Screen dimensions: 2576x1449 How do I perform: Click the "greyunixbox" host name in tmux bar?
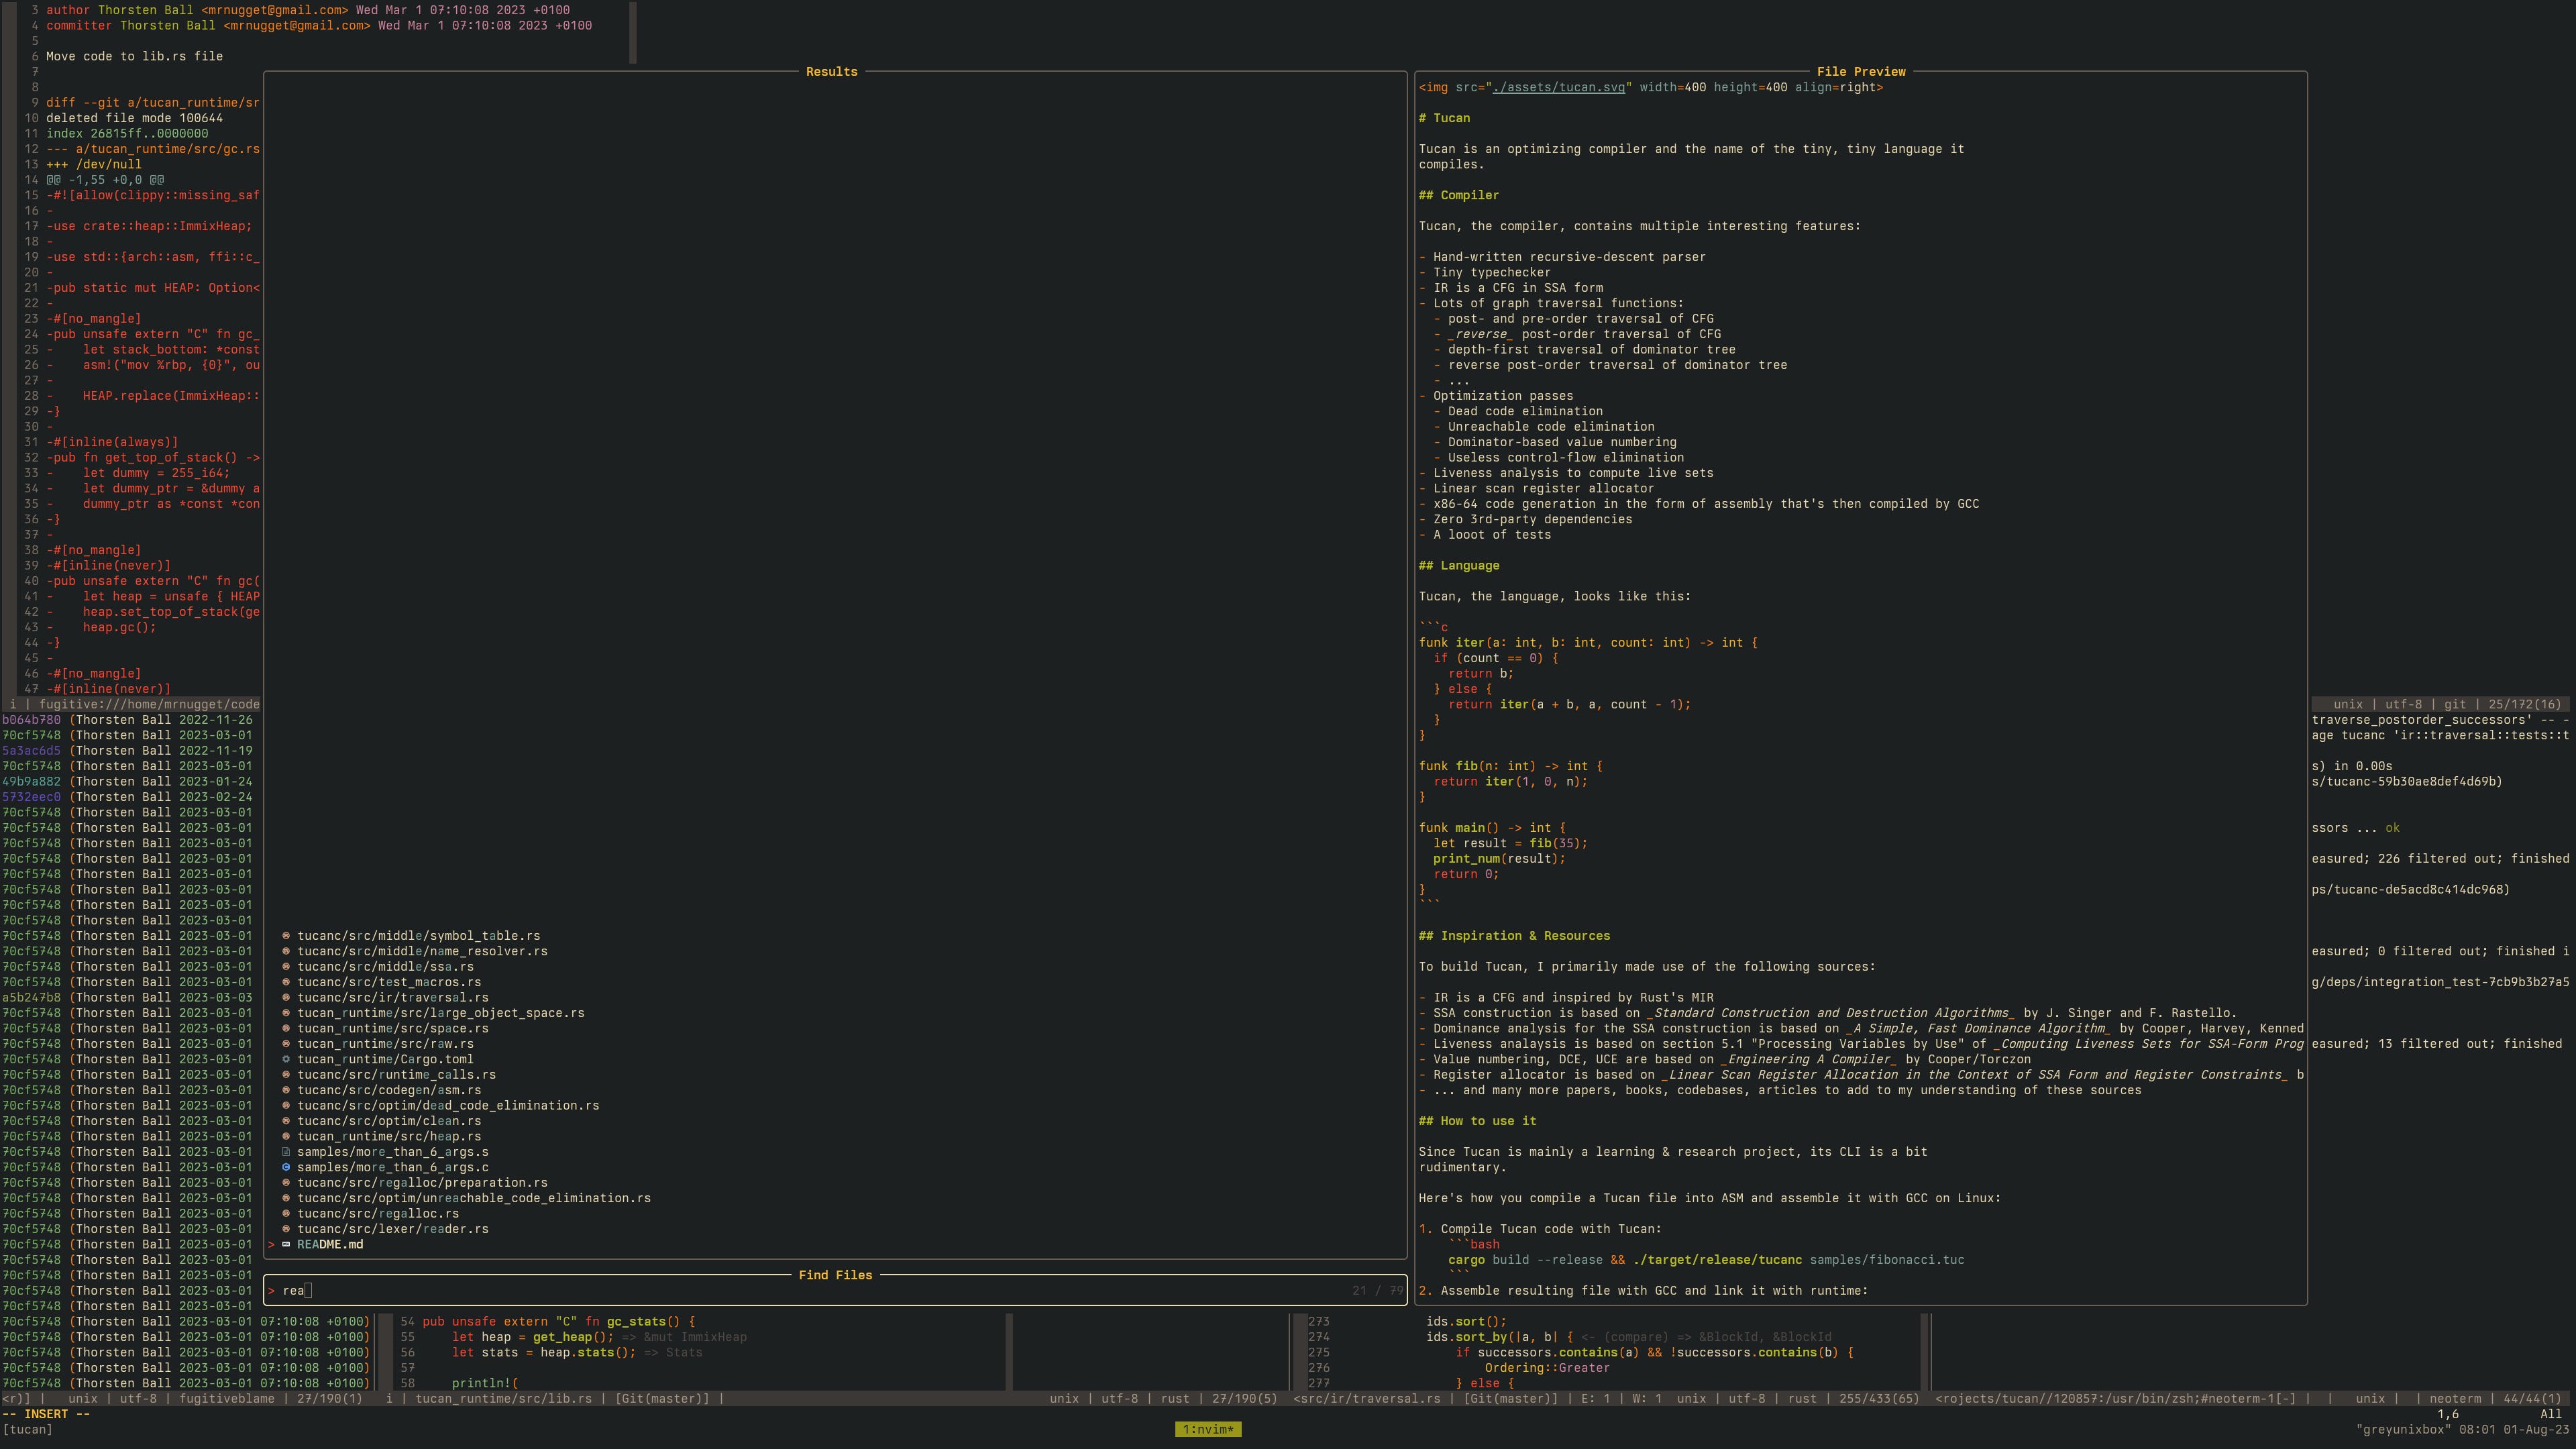(x=2403, y=1430)
